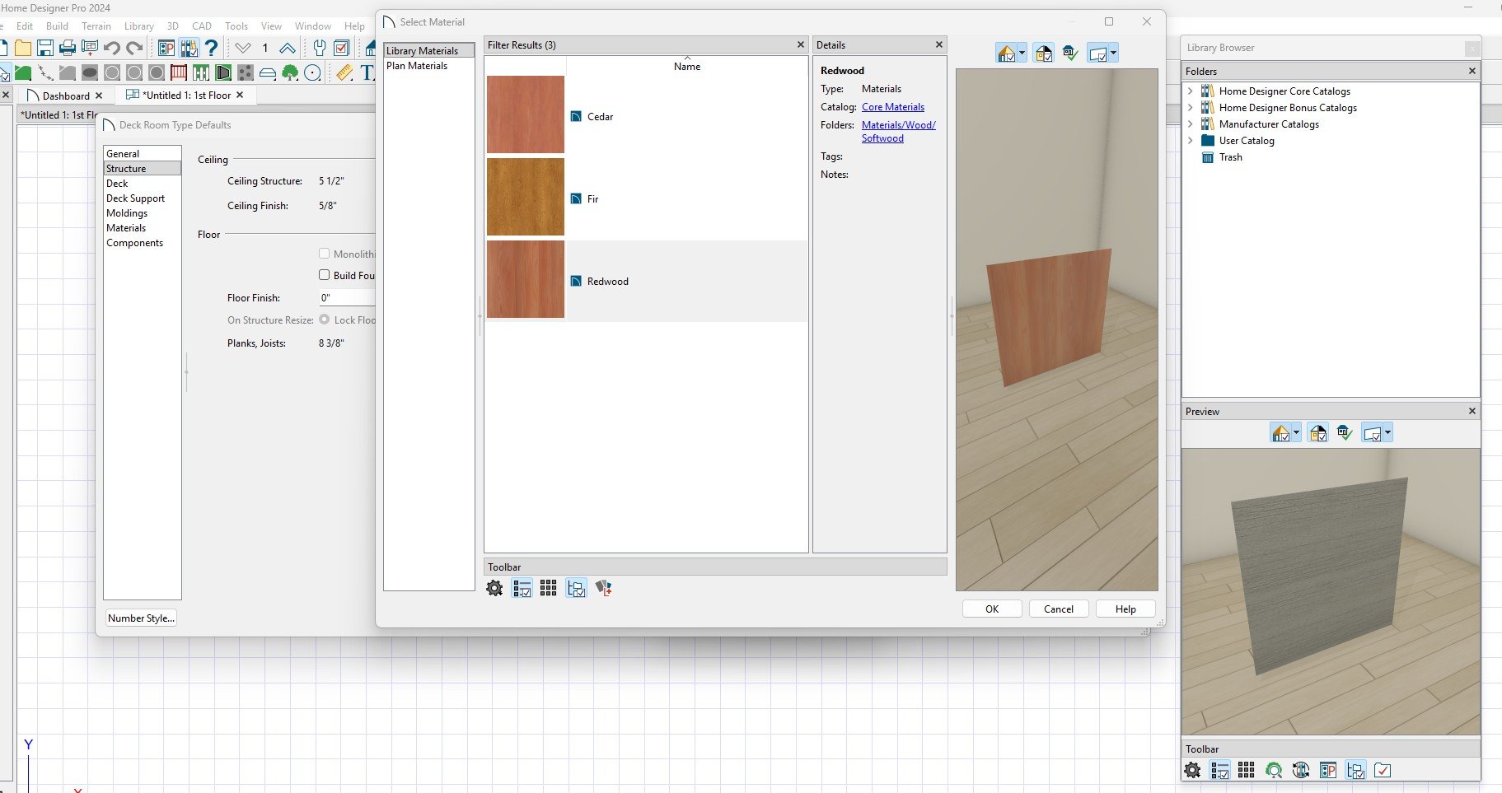Select the yellow ruler dimension tool

coord(345,72)
